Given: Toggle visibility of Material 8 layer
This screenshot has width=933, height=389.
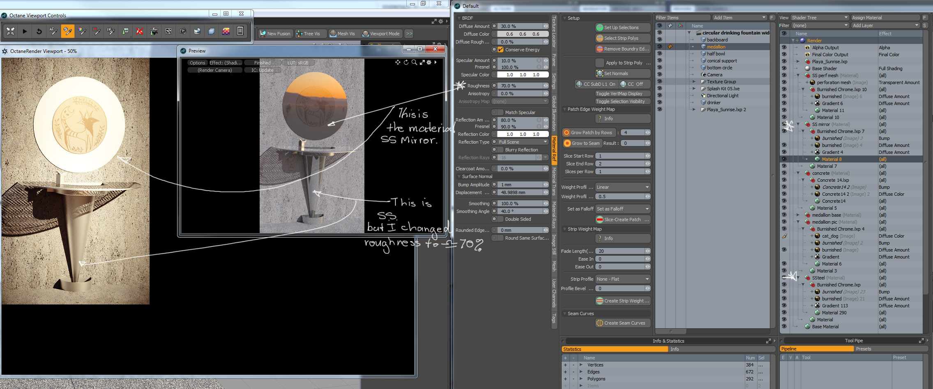Looking at the screenshot, I should 784,159.
